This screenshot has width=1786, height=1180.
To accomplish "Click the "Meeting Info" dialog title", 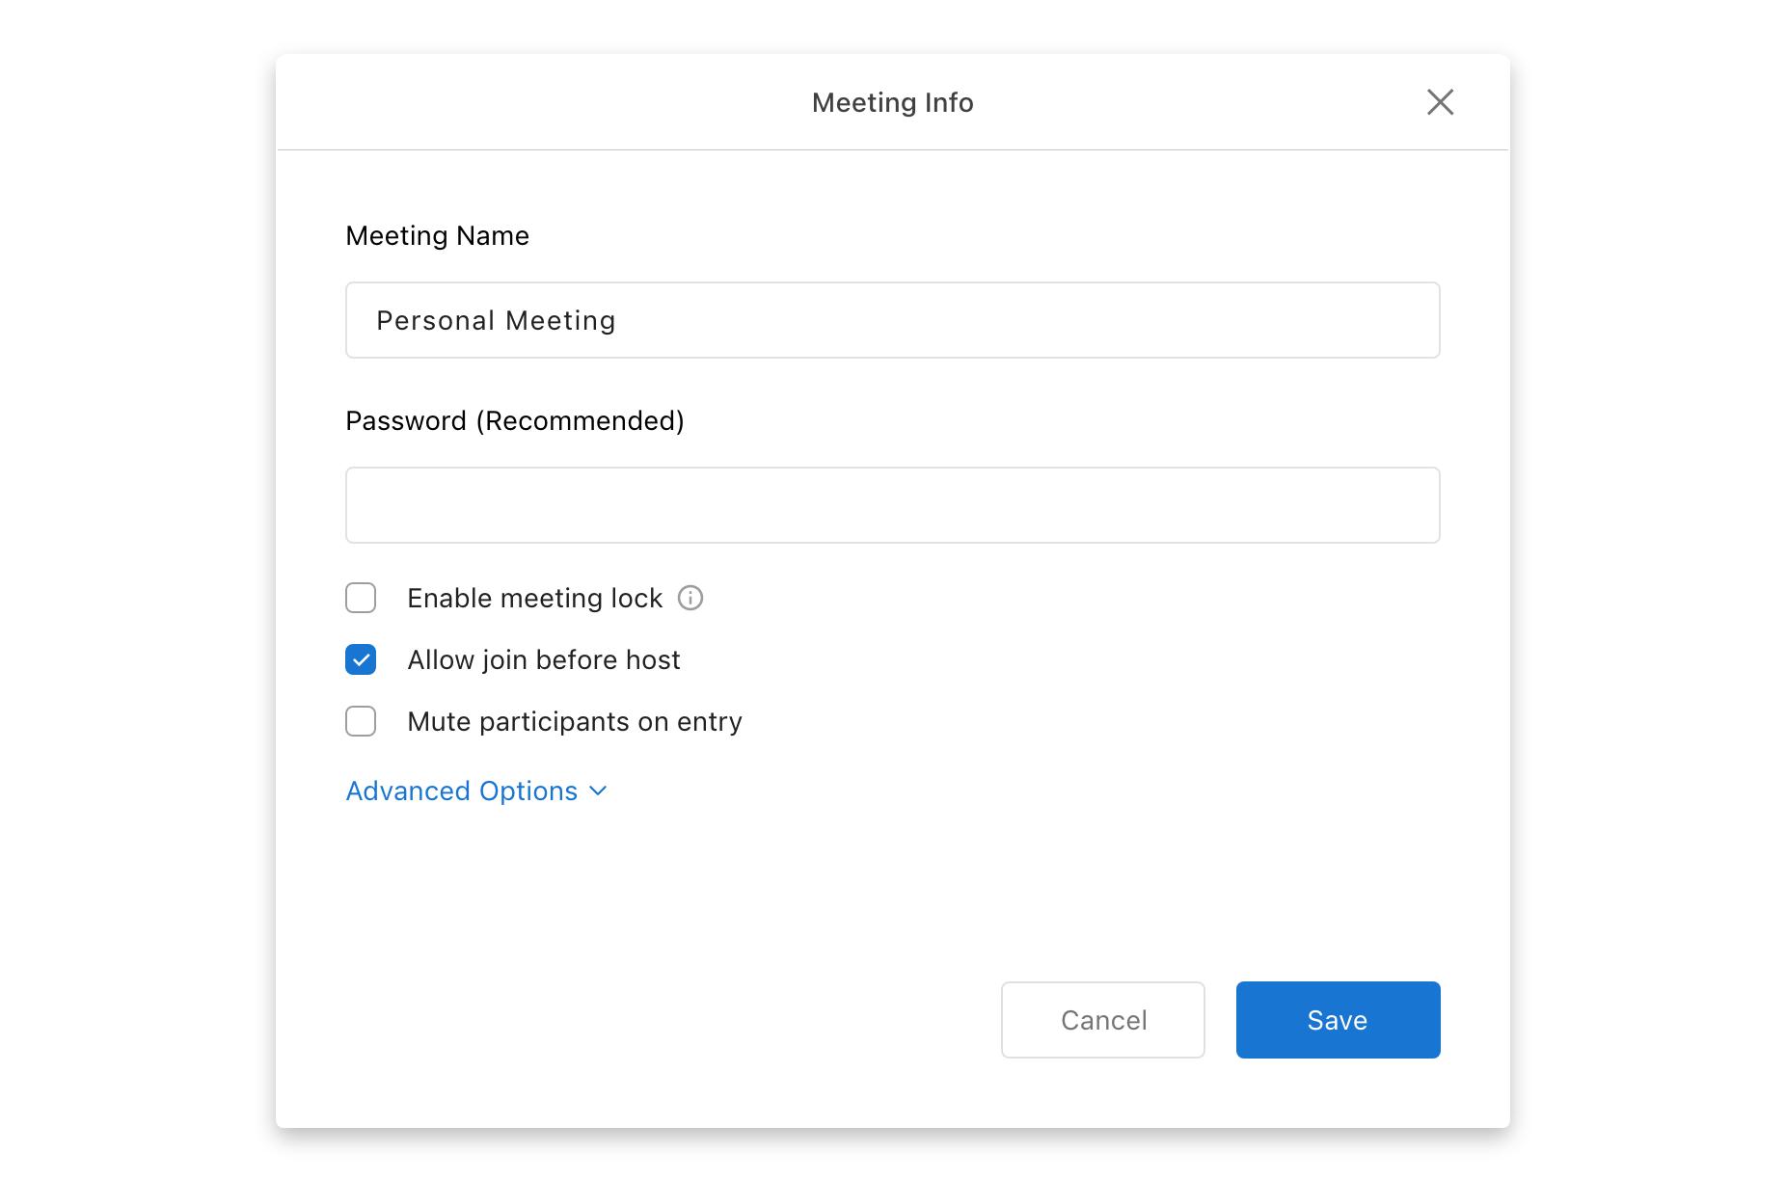I will tap(892, 102).
